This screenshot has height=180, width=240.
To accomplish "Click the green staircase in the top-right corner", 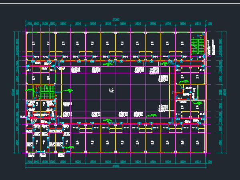I will (x=197, y=46).
